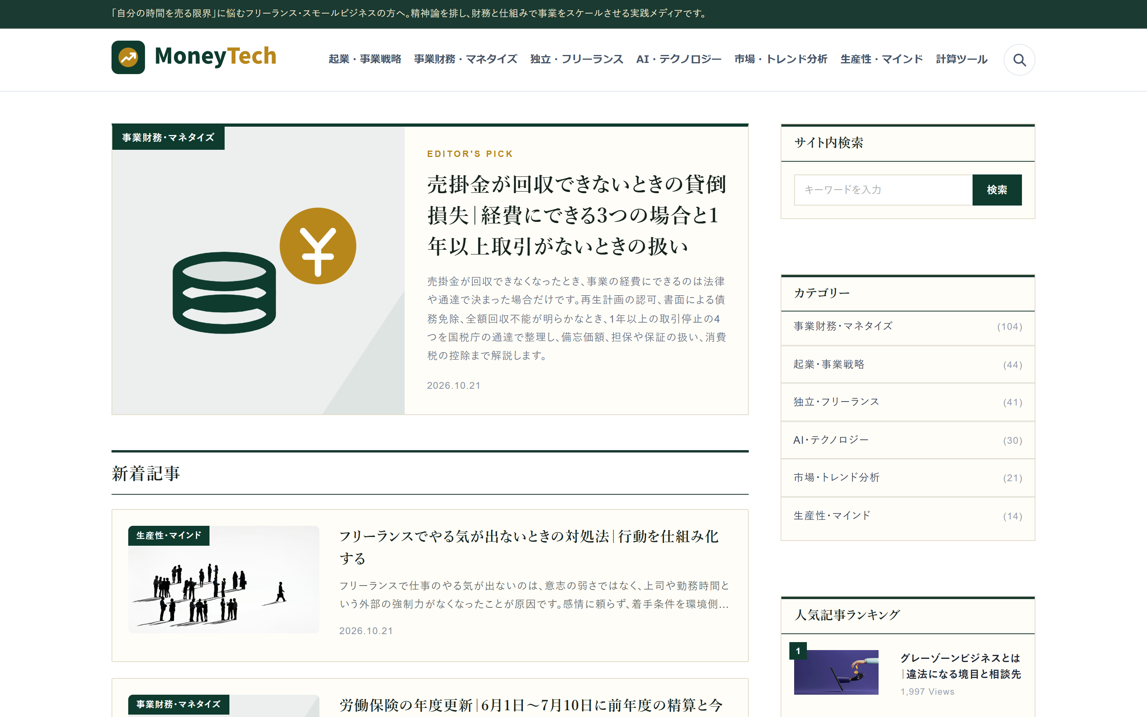The width and height of the screenshot is (1147, 717).
Task: Select the 事業財務・マネタイズ (104) sidebar category
Action: (908, 327)
